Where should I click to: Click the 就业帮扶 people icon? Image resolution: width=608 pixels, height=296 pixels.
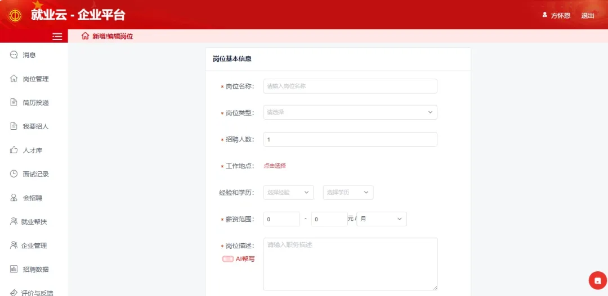pyautogui.click(x=14, y=222)
